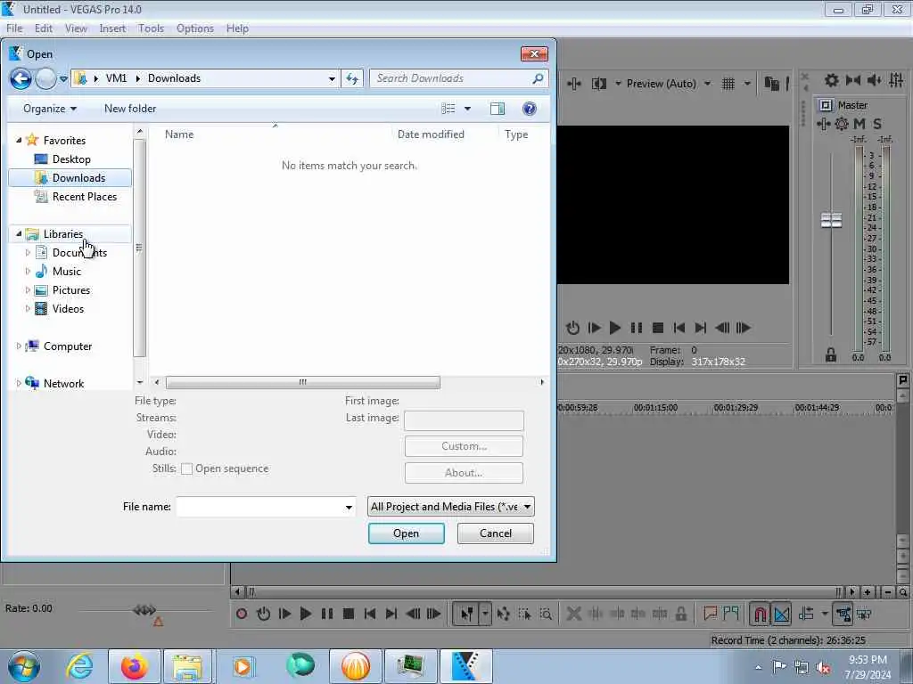Open the edit tool dropdown arrow

pyautogui.click(x=485, y=614)
